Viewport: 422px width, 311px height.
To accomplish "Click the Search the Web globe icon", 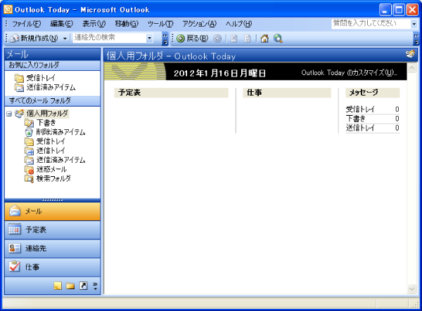I will tap(278, 39).
